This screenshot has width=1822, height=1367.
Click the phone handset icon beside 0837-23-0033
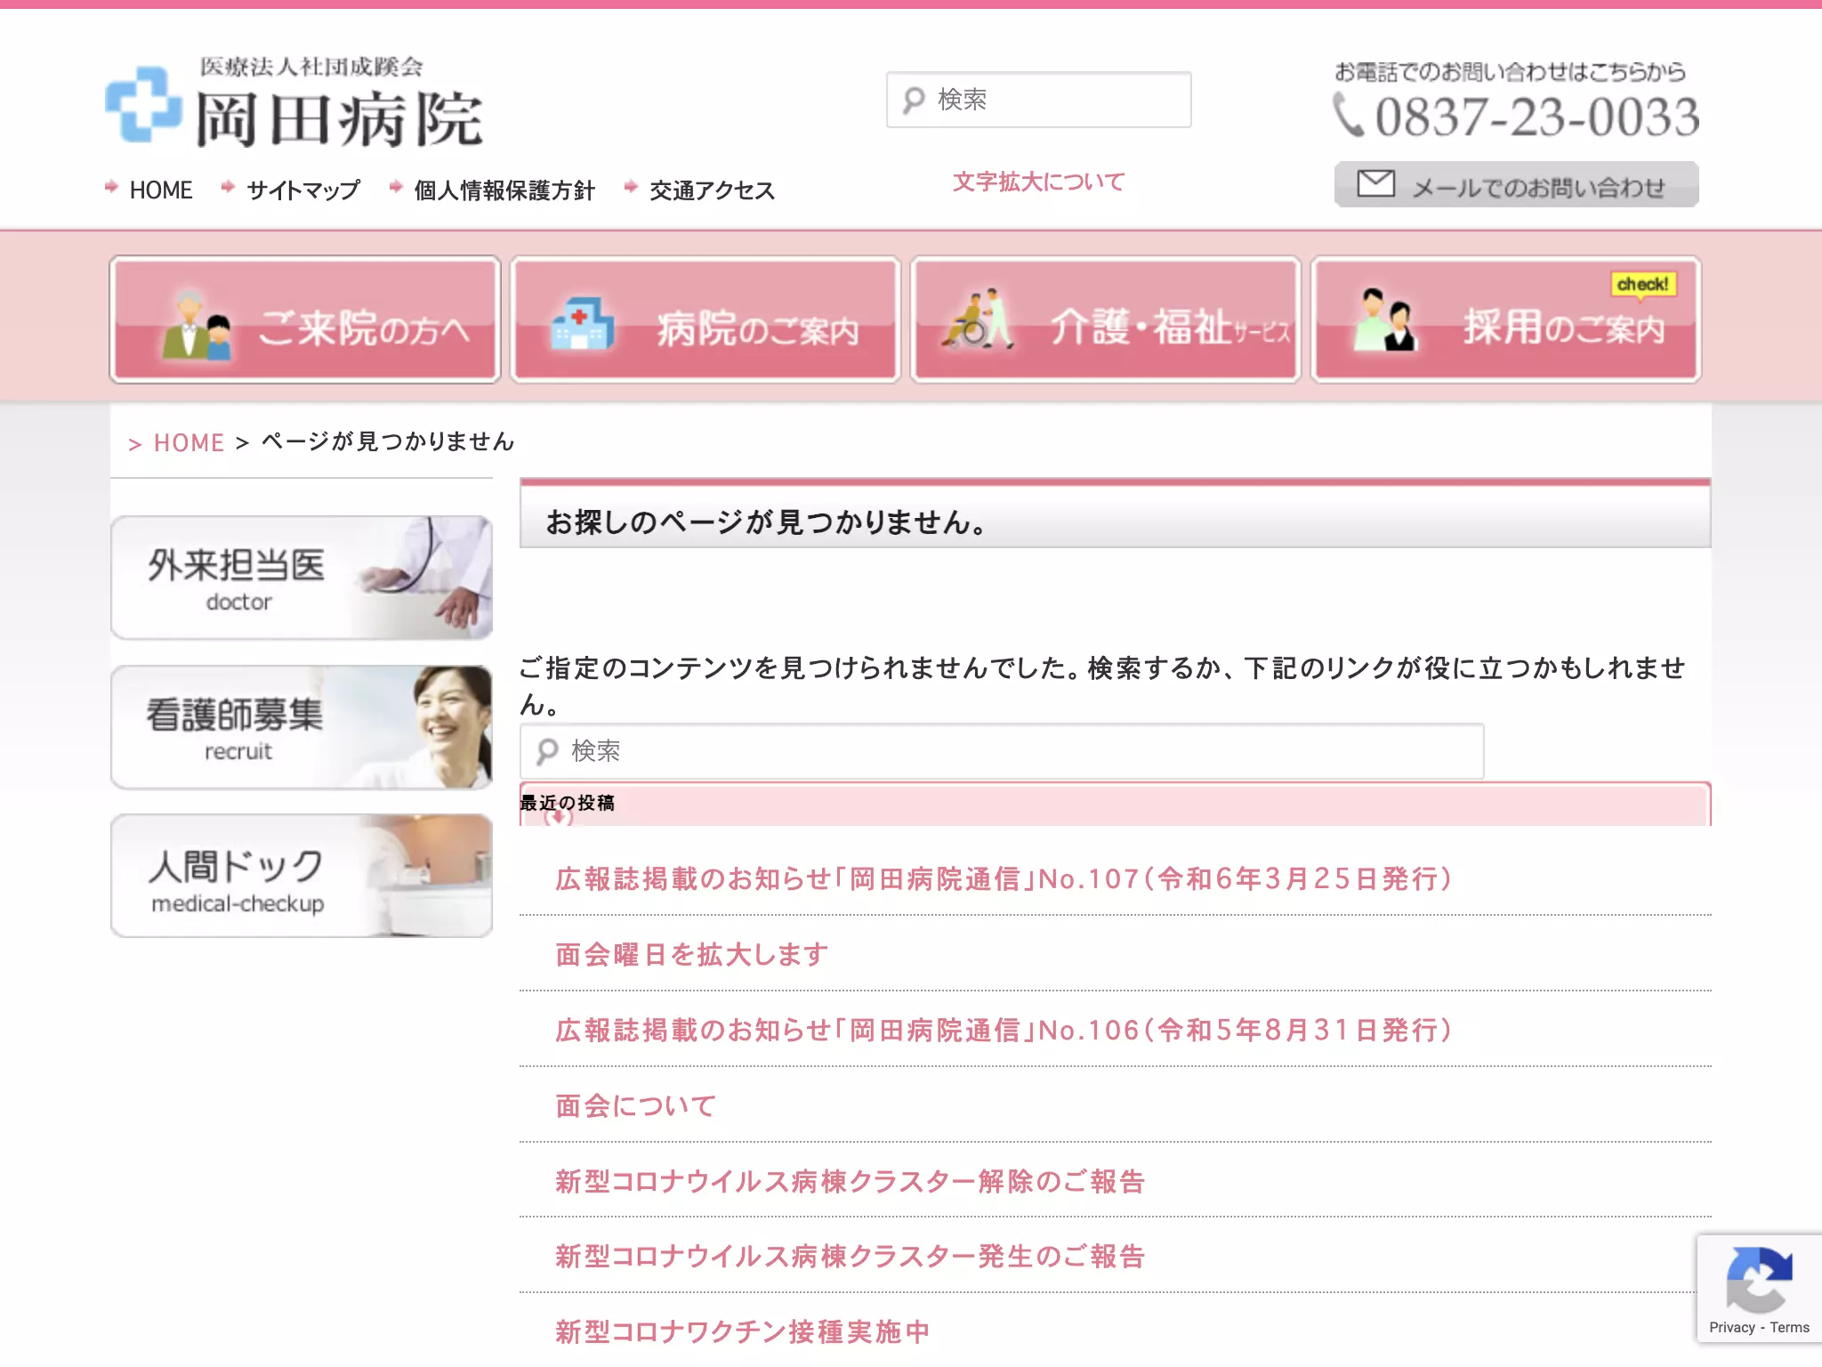(1349, 116)
